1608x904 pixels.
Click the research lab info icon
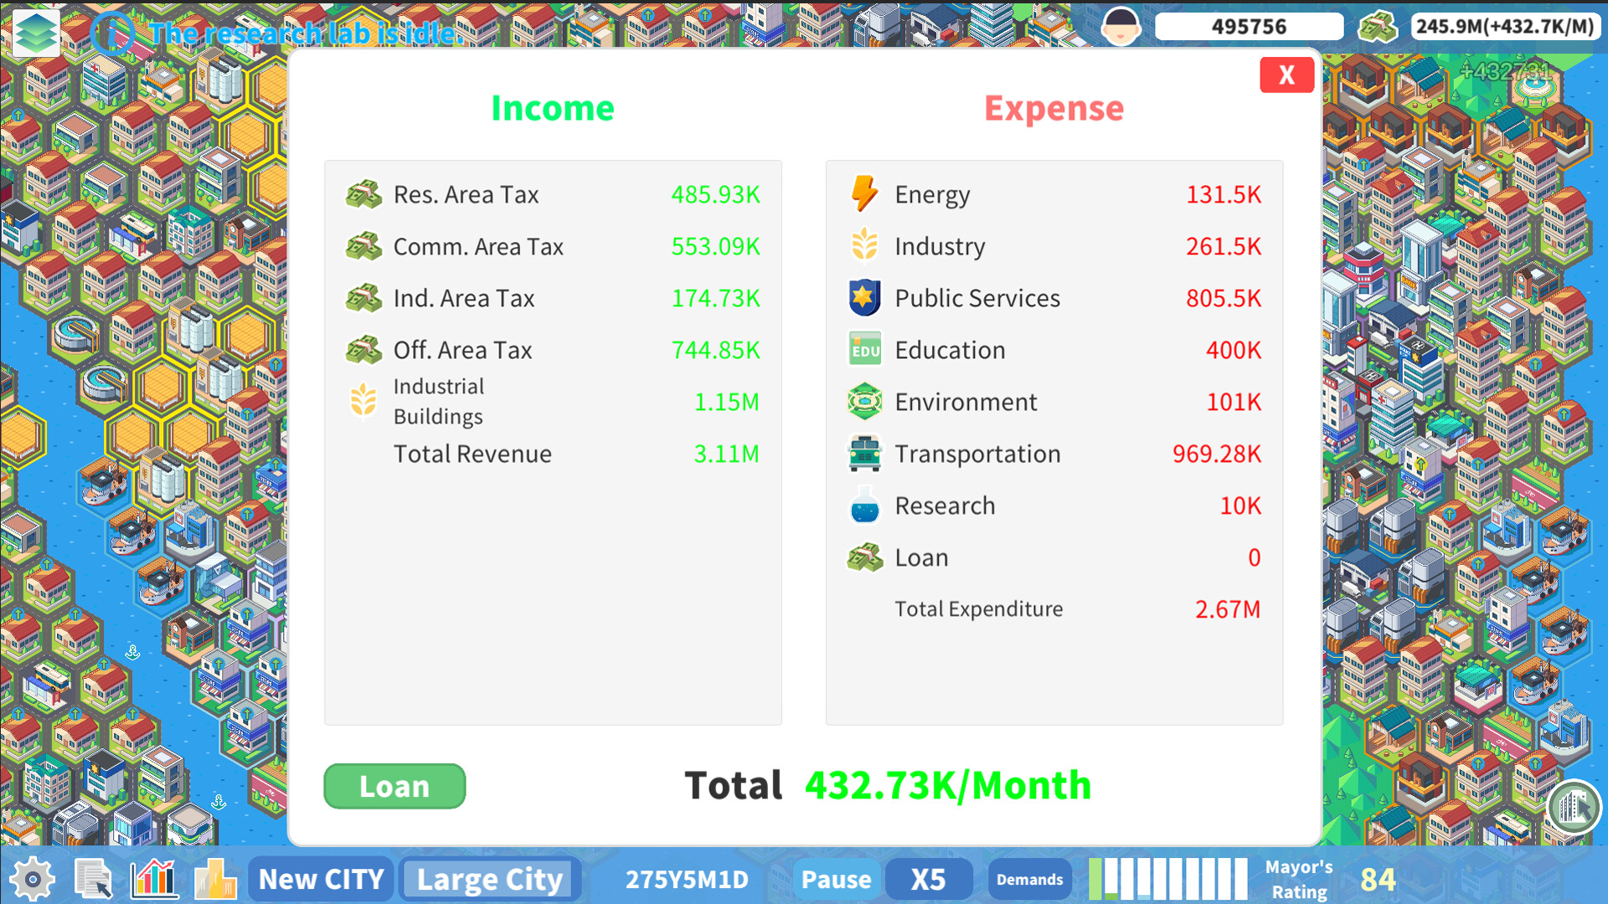111,33
